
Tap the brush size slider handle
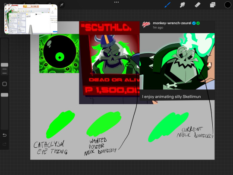[5, 65]
